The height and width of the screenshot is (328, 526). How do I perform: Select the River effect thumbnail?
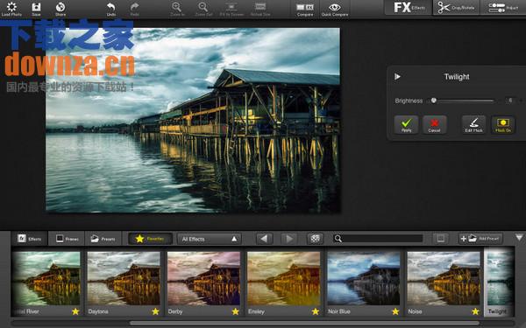[x=46, y=278]
